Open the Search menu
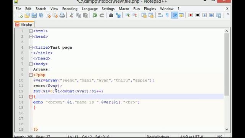 pos(41,9)
